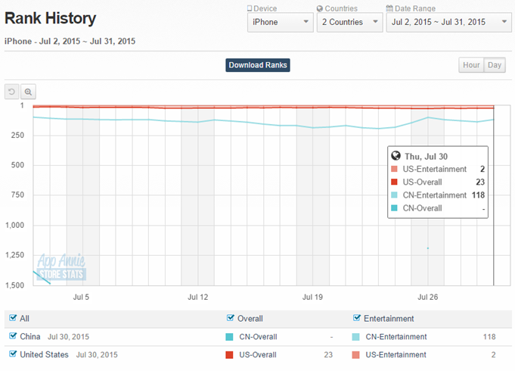This screenshot has width=515, height=371.
Task: Click the Jul 26 point on the chart
Action: click(x=428, y=117)
